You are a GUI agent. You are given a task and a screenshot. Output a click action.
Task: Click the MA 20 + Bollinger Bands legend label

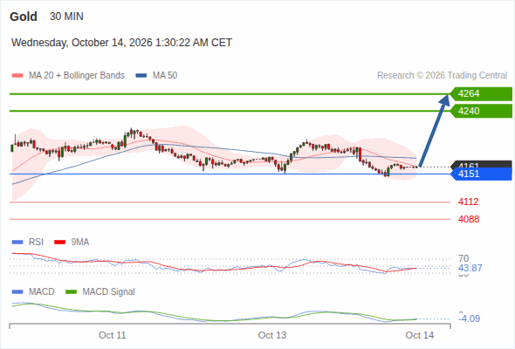pos(77,76)
